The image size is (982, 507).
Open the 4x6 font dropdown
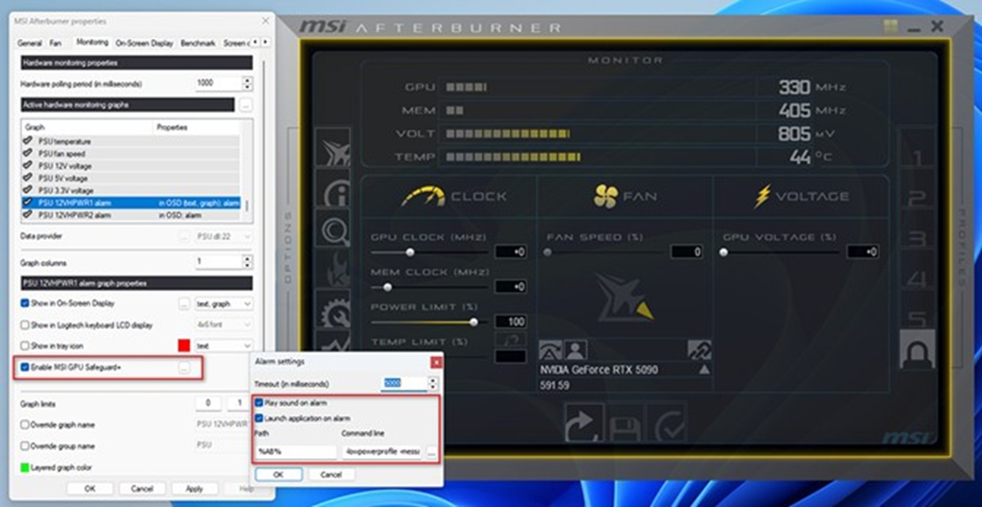pos(224,325)
